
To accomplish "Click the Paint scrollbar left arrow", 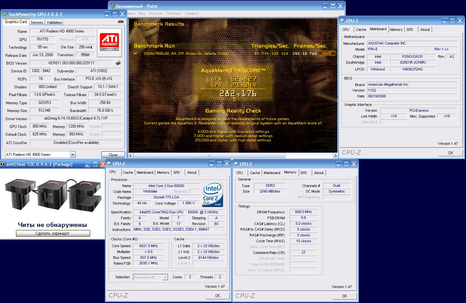I will [x=131, y=156].
